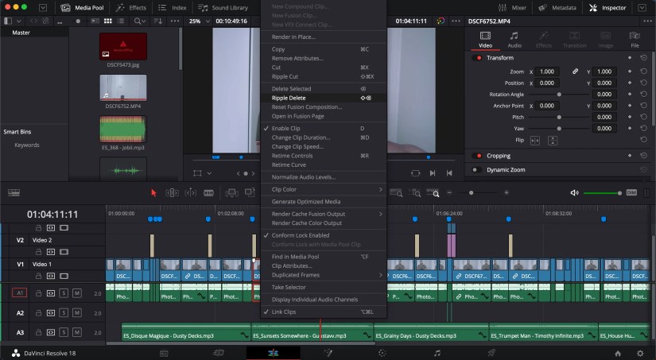Toggle the Cropping section enable switch
Screen dimensions: 656x360
(477, 156)
